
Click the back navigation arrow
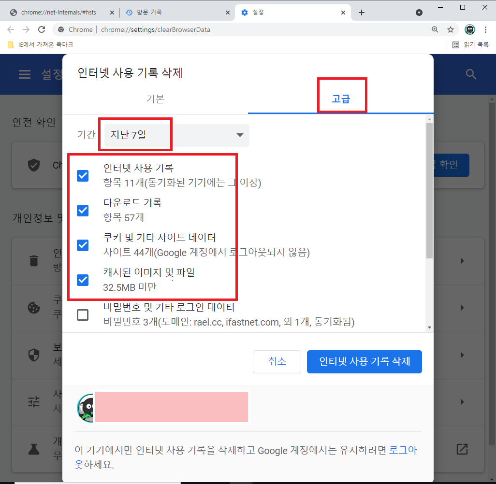tap(11, 29)
